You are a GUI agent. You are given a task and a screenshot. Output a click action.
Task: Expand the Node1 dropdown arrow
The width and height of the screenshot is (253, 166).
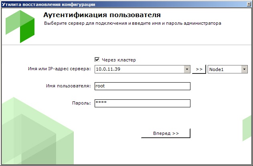[x=244, y=69]
